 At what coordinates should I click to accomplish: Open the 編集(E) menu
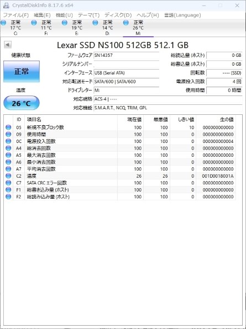click(x=42, y=15)
